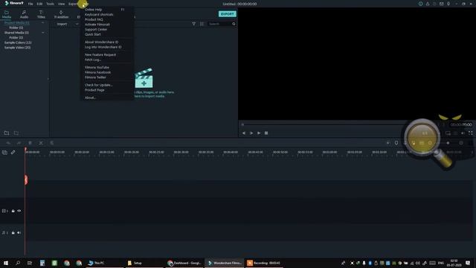Stop the preview playback
476x268 pixels.
point(266,133)
